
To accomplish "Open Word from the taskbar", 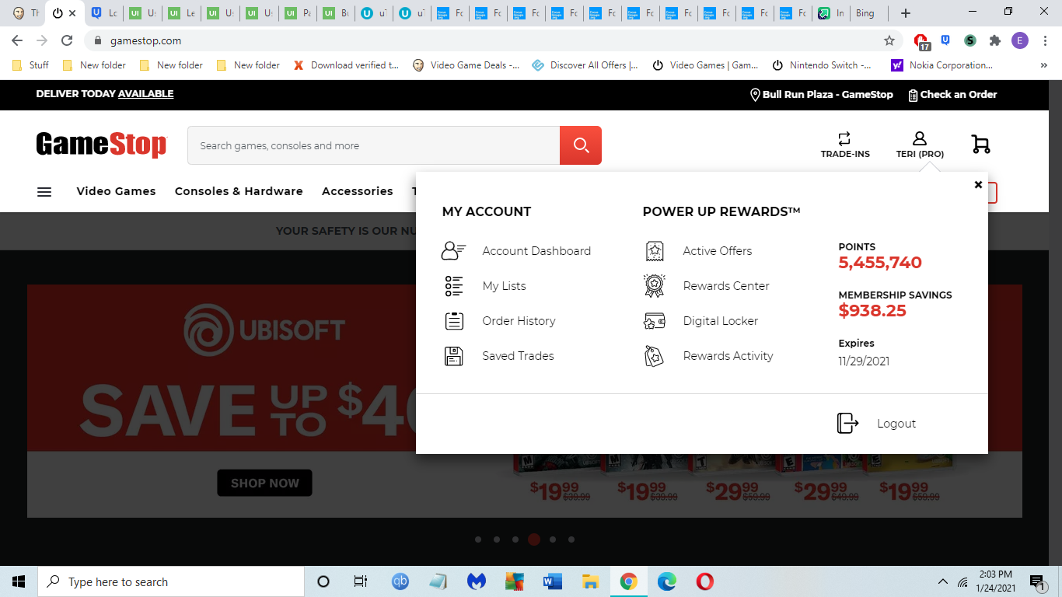I will tap(553, 581).
